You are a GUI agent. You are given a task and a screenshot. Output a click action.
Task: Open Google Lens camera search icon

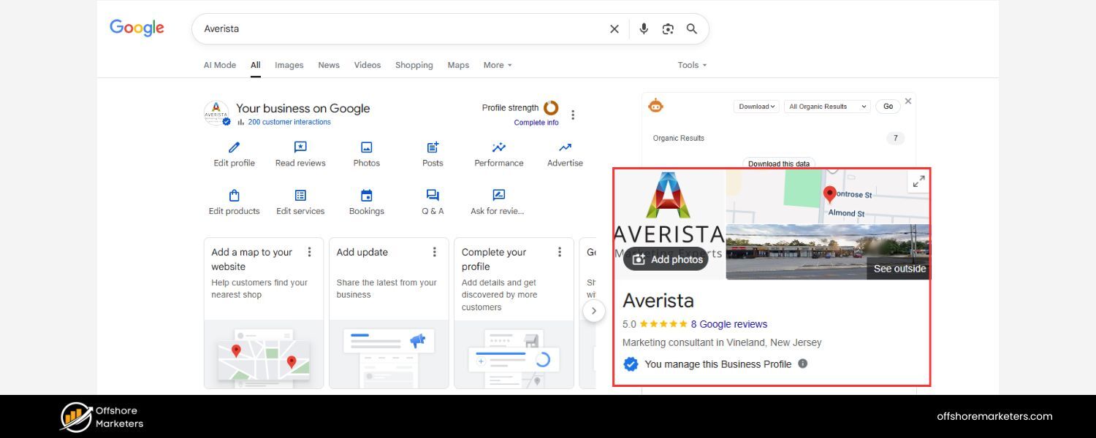[x=668, y=28]
